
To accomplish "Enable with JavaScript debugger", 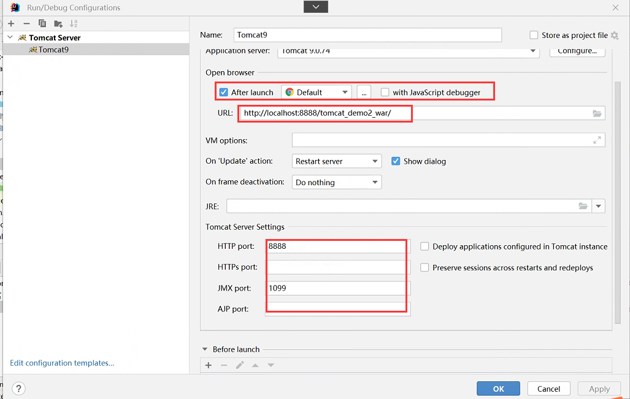I will point(385,93).
